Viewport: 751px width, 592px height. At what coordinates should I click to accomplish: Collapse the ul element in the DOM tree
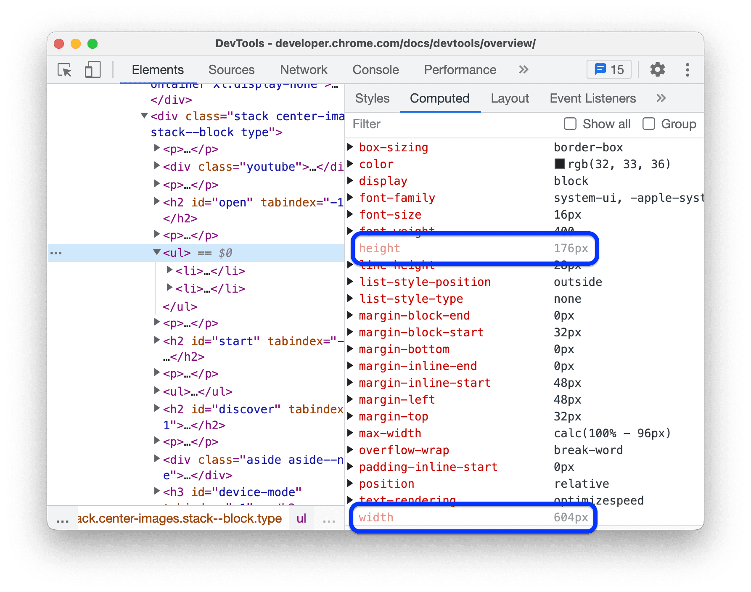156,253
